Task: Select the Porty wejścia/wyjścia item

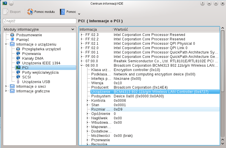Action: click(40, 73)
